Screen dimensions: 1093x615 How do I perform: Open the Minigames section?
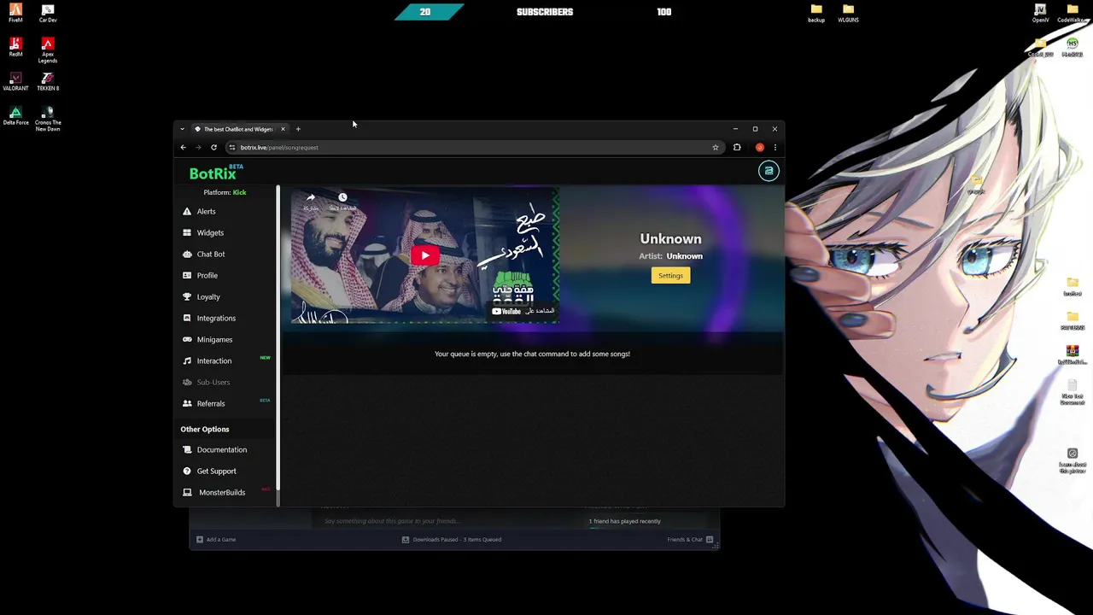pos(214,339)
